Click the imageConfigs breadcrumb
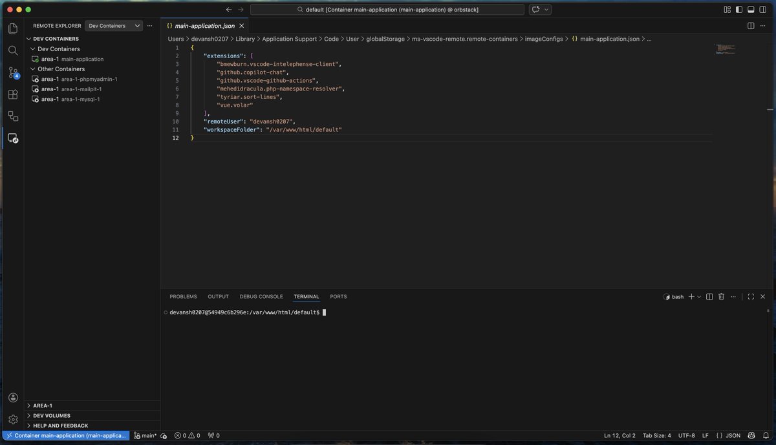 (x=544, y=39)
